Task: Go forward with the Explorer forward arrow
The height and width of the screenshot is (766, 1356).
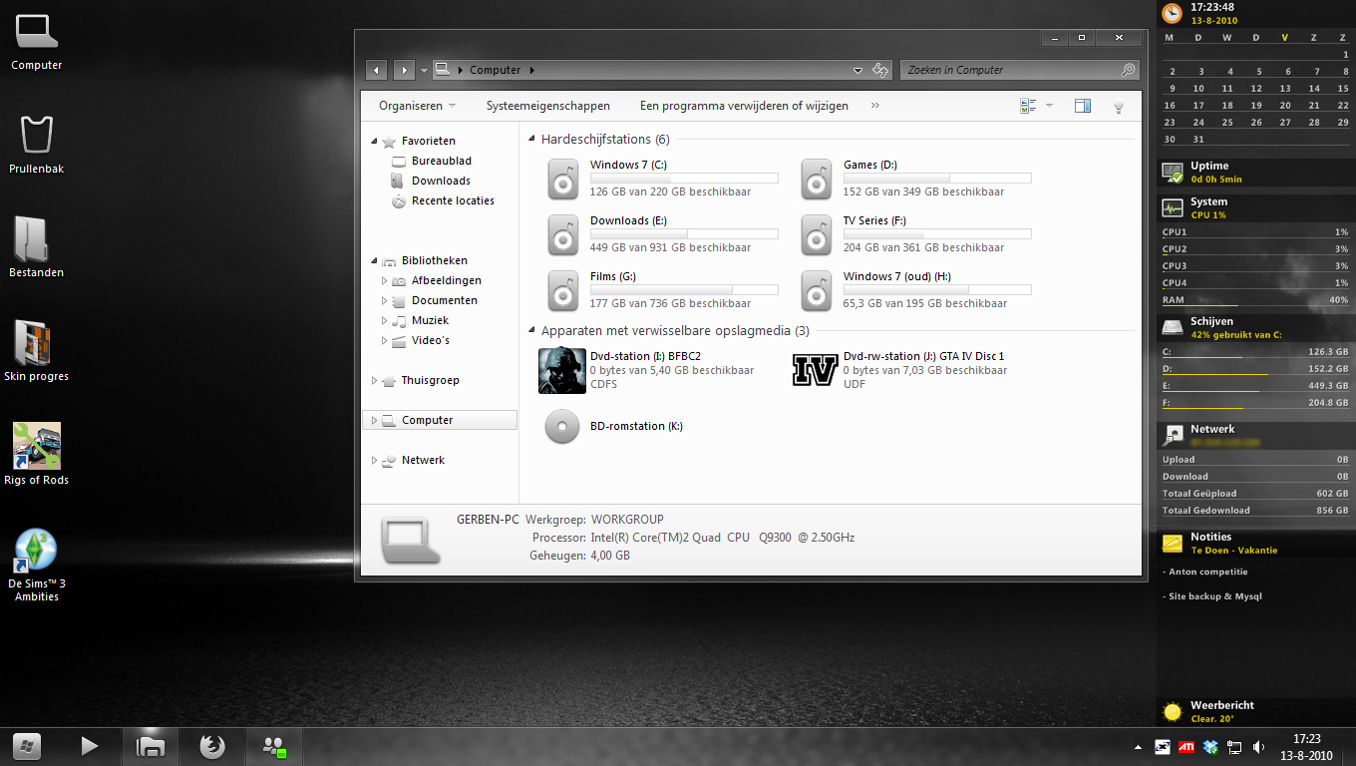Action: point(404,70)
